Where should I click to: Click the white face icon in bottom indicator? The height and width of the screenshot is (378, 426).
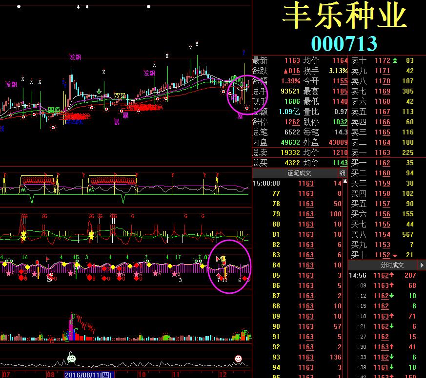[71, 359]
